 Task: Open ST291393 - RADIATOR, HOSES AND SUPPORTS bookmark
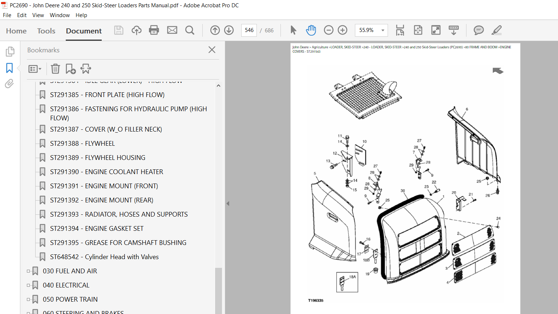[x=119, y=214]
